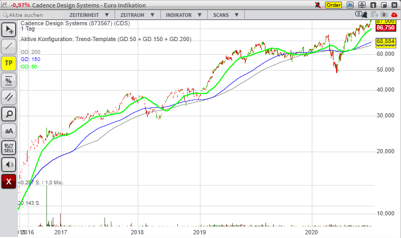Viewport: 401px width, 238px height.
Task: Click the GD: 200 legend label
Action: (x=31, y=52)
